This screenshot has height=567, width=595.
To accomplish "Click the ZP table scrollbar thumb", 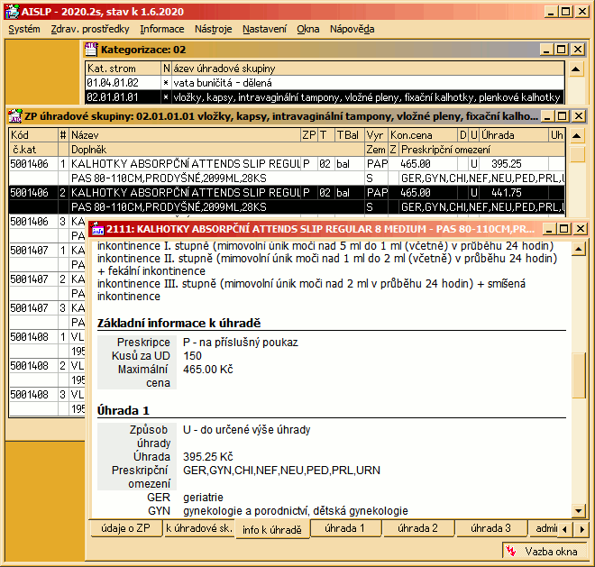I will tap(577, 154).
